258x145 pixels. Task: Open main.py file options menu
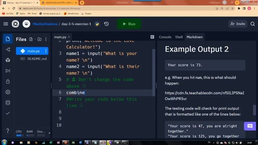(x=46, y=51)
